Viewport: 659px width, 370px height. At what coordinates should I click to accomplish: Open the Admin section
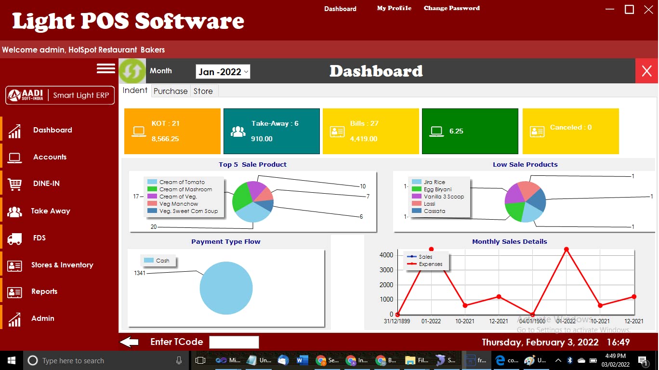pyautogui.click(x=43, y=318)
